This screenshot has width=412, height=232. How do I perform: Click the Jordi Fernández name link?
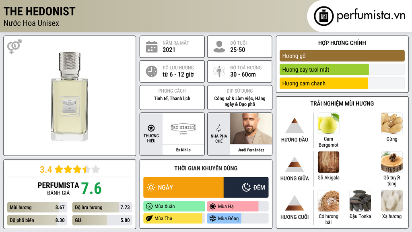tap(251, 150)
